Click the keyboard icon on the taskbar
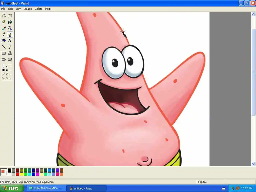The height and width of the screenshot is (192, 256). pyautogui.click(x=223, y=189)
